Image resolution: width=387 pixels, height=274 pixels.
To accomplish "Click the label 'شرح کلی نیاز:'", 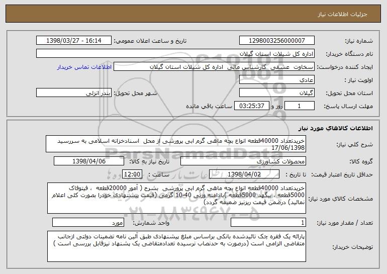I will [x=355, y=145].
